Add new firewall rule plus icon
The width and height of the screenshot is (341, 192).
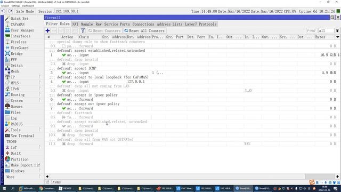47,31
